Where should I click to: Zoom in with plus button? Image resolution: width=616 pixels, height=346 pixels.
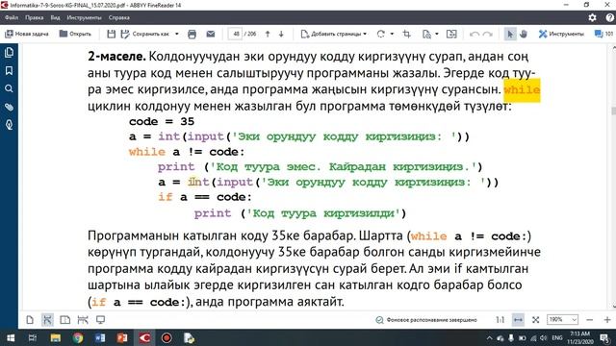607,320
